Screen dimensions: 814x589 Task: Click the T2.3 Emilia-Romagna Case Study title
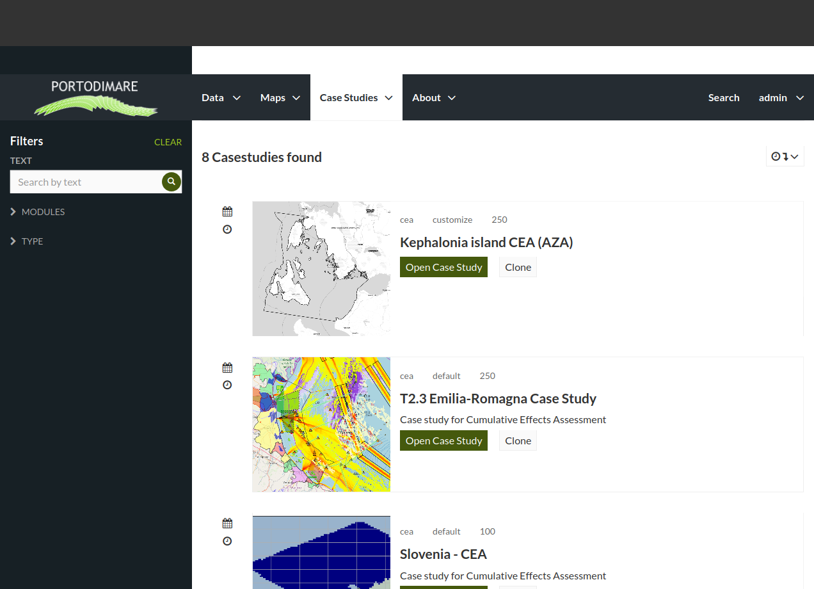[498, 398]
